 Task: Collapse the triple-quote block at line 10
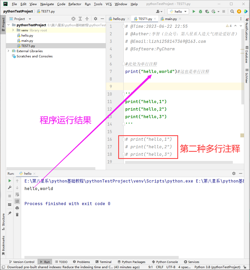click(x=123, y=94)
